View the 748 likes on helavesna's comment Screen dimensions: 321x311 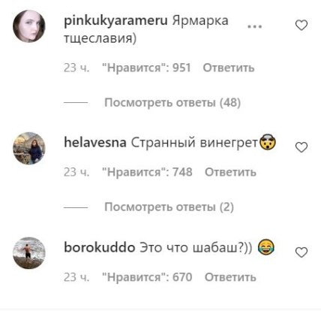coord(148,172)
